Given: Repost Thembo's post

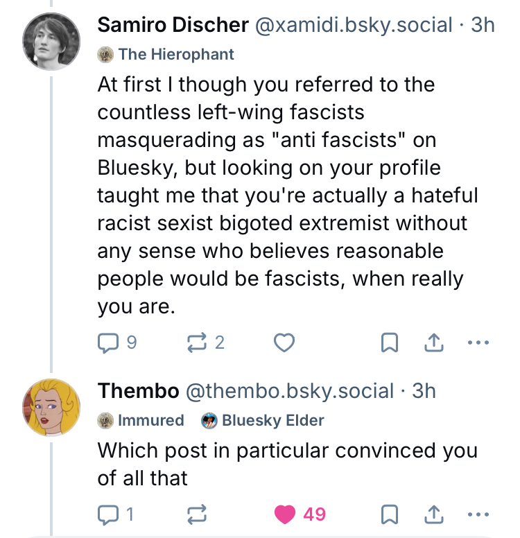Looking at the screenshot, I should click(x=198, y=514).
